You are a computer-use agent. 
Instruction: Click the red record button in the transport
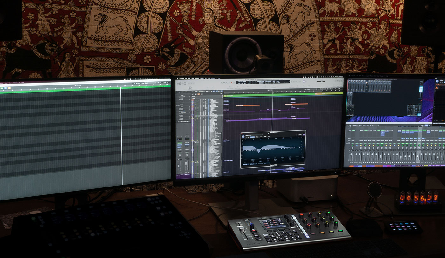click(x=232, y=83)
